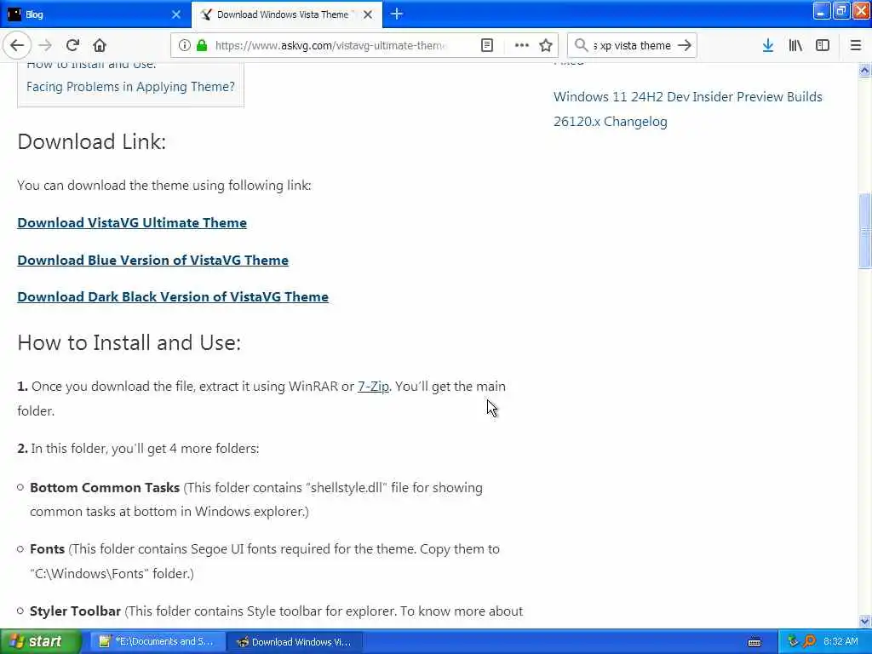Select Download Windows Vi... taskbar button
The image size is (872, 654).
pos(295,642)
